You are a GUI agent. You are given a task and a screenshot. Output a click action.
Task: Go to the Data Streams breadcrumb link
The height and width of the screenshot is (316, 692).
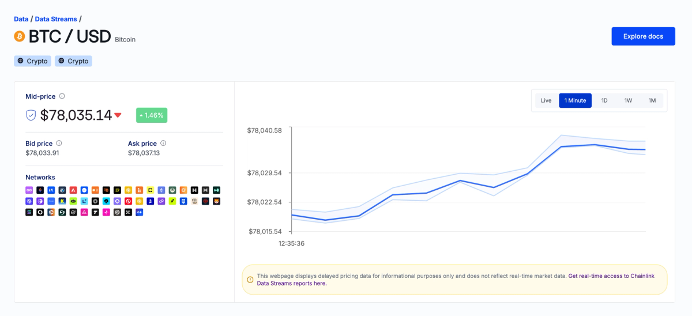pos(56,19)
